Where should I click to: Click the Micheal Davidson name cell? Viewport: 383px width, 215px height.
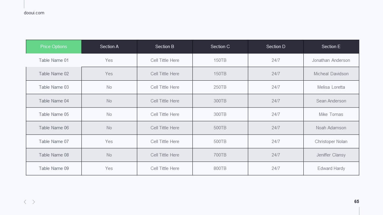coord(331,74)
